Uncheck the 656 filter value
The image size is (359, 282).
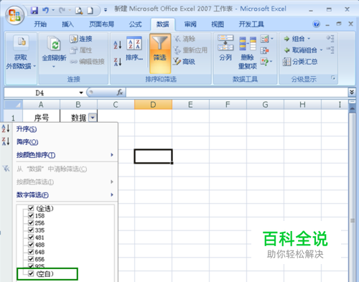point(31,259)
